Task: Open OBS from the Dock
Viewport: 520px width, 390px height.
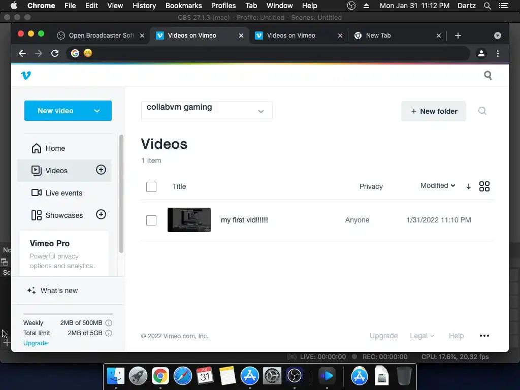Action: tap(295, 376)
